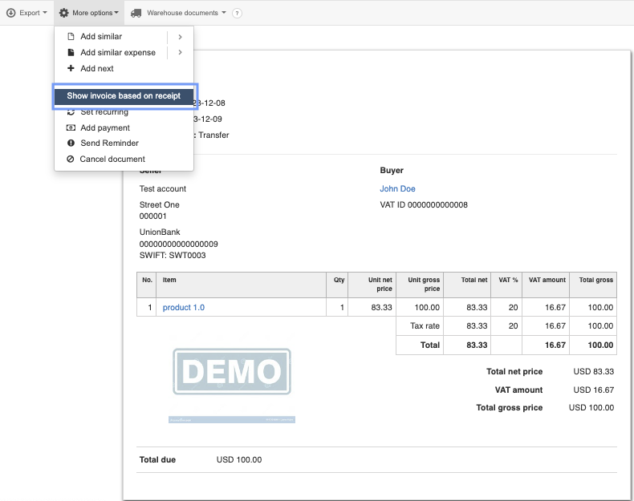Click the Set recurring refresh icon
This screenshot has height=501, width=634.
pos(71,112)
